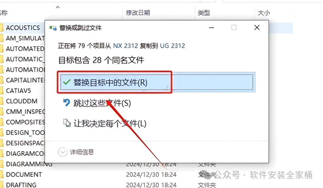Select the ACOUSTICS folder

pos(23,28)
